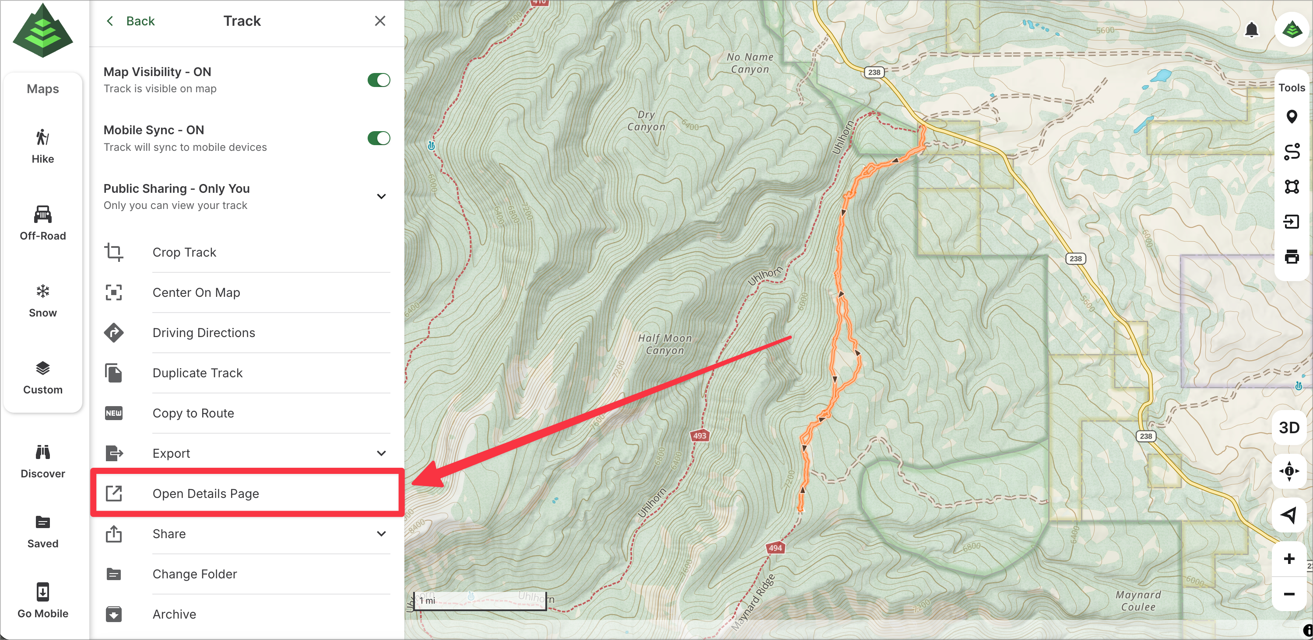Choose Crop Track option
1313x640 pixels.
tap(184, 252)
